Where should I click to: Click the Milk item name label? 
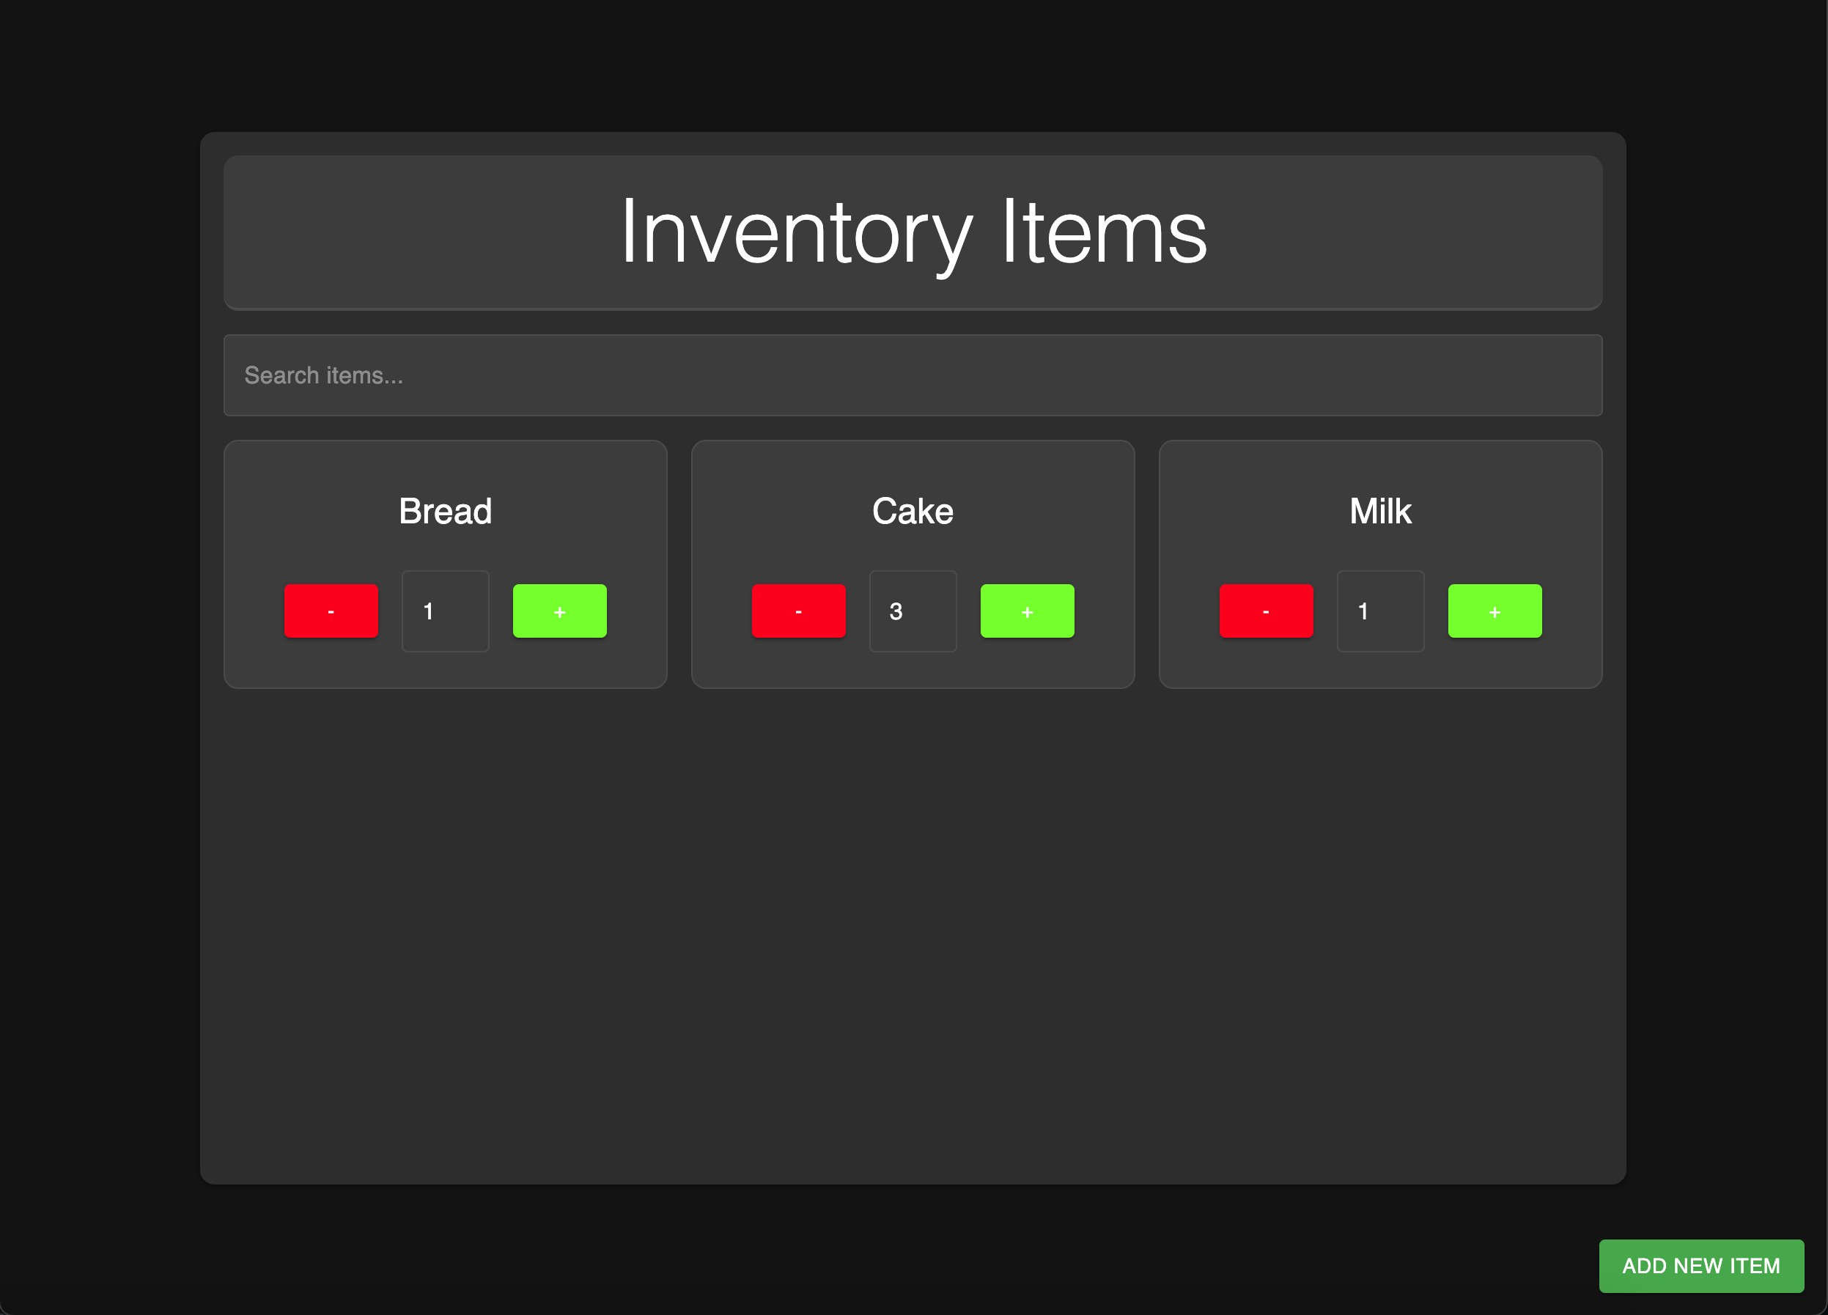[x=1380, y=511]
